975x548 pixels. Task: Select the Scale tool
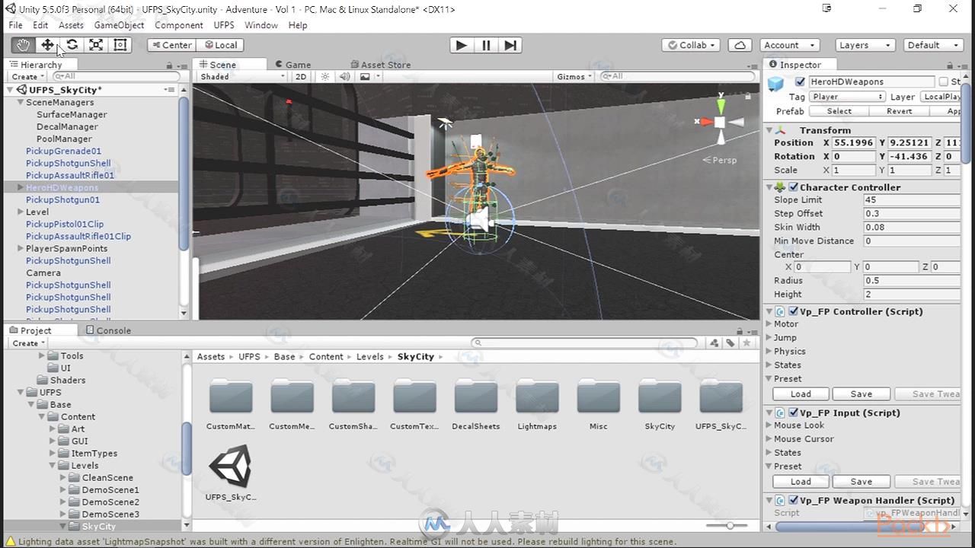(96, 45)
